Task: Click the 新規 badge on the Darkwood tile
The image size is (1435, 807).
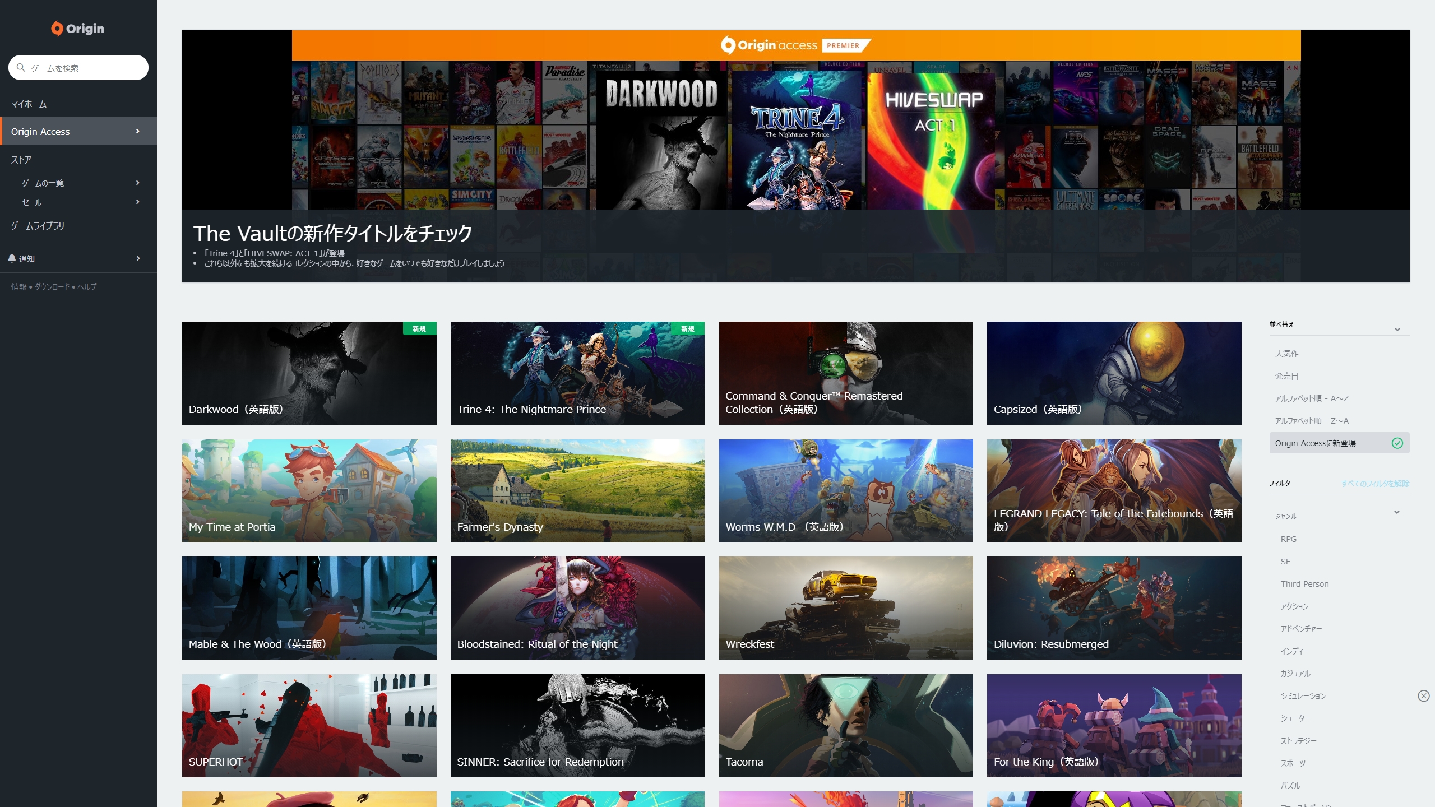Action: 419,329
